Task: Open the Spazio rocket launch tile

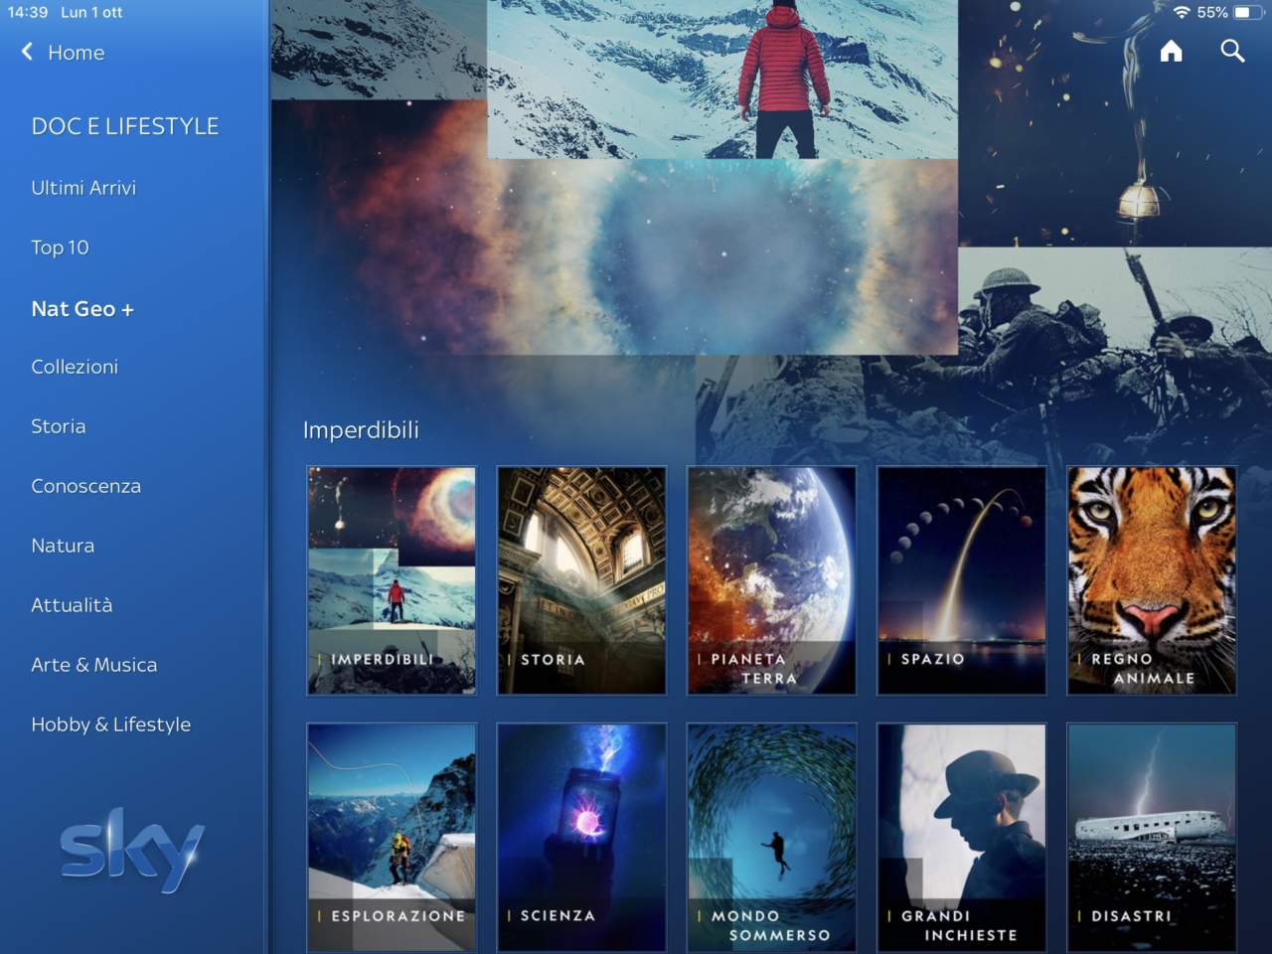Action: 961,580
